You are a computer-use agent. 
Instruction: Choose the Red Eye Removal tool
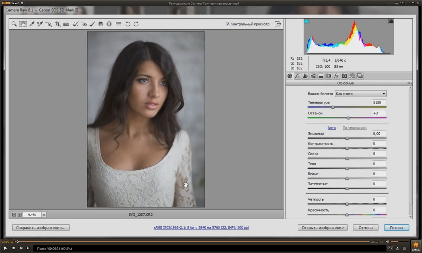click(x=84, y=24)
